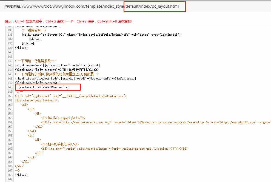Click line number 143 in gutter
This screenshot has width=271, height=182.
click(x=10, y=65)
